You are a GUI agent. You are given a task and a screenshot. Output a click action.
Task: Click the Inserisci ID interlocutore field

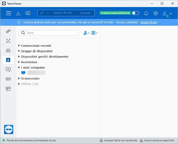click(x=64, y=13)
